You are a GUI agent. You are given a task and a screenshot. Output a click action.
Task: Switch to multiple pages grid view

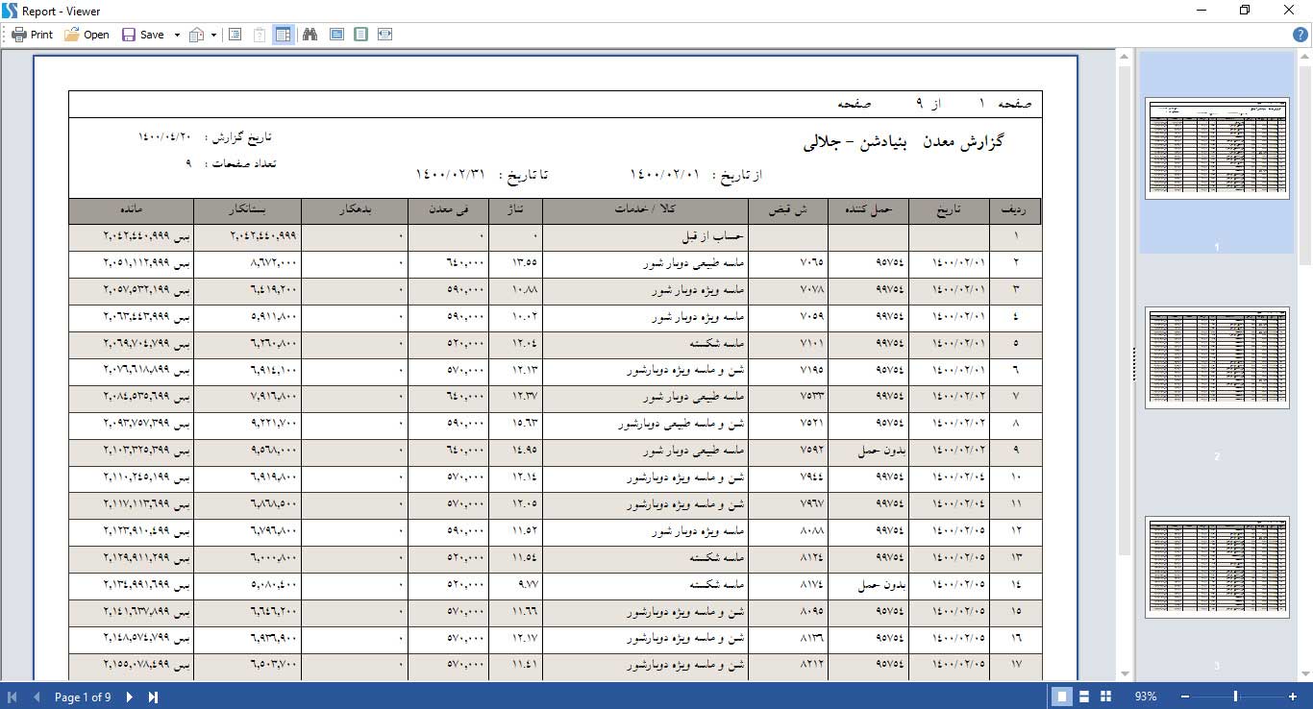[x=1105, y=697]
